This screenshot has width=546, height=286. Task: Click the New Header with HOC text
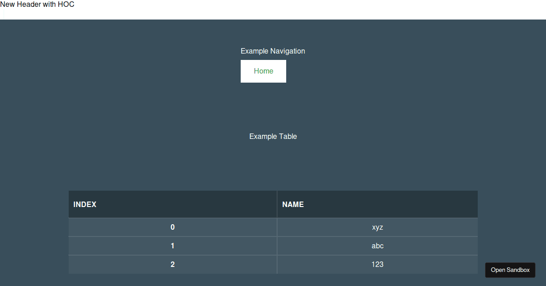[x=37, y=5]
